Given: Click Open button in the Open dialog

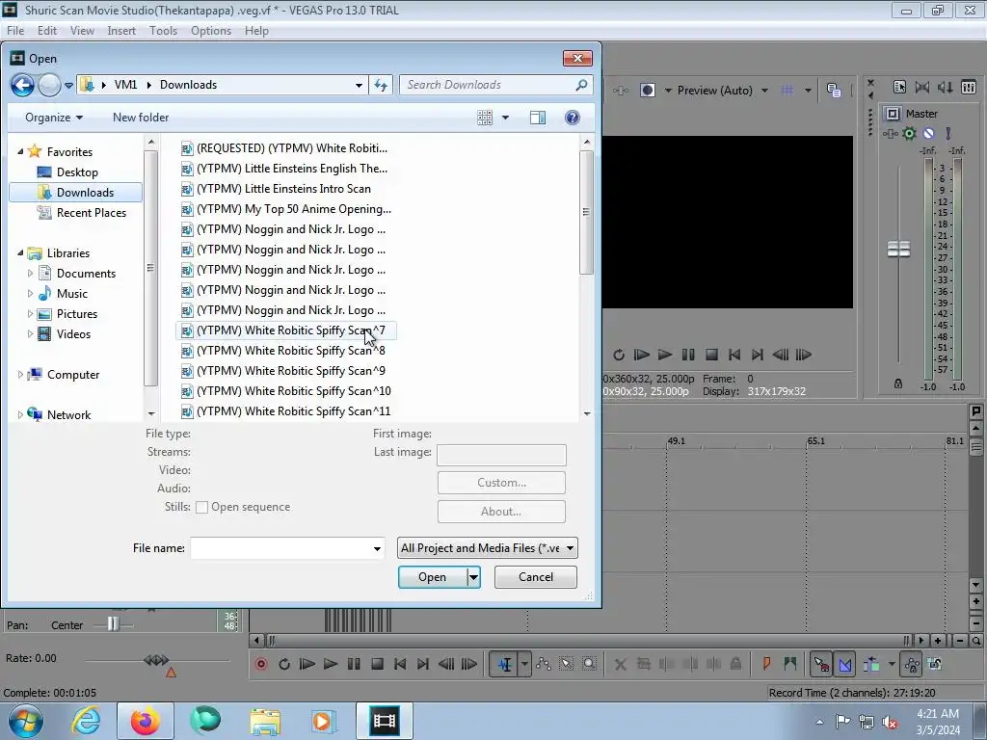Looking at the screenshot, I should (433, 577).
